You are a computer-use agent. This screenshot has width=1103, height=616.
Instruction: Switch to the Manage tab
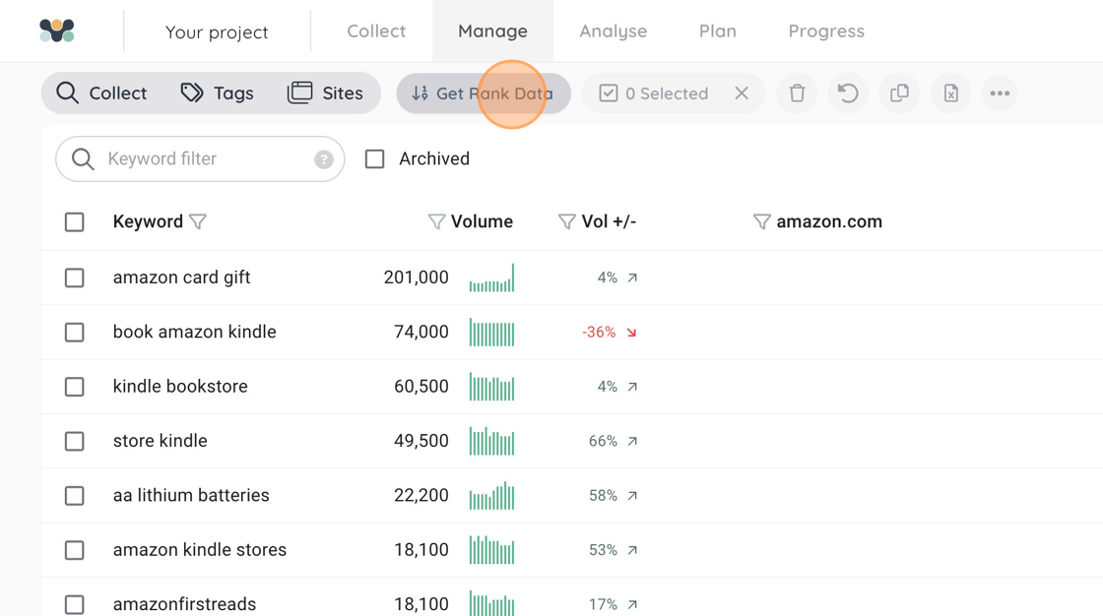click(x=492, y=31)
